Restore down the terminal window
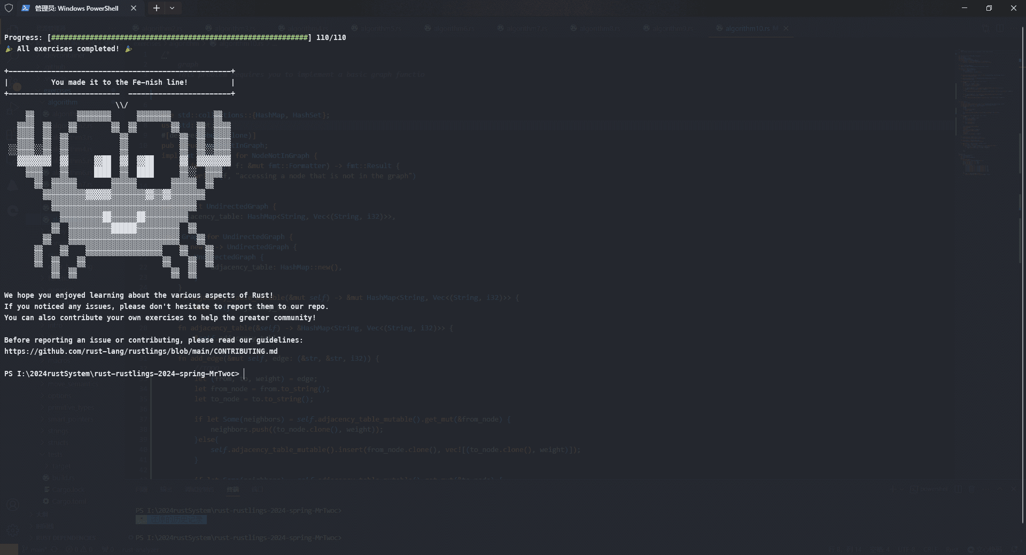The height and width of the screenshot is (555, 1026). [x=989, y=8]
